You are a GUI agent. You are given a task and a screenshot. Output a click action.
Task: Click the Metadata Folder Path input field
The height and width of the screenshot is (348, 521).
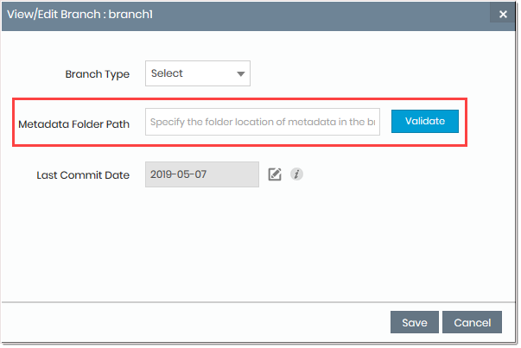pos(263,123)
